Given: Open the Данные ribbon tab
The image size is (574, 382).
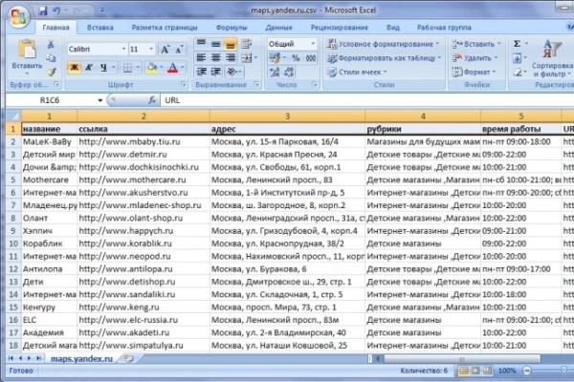Looking at the screenshot, I should (x=279, y=28).
